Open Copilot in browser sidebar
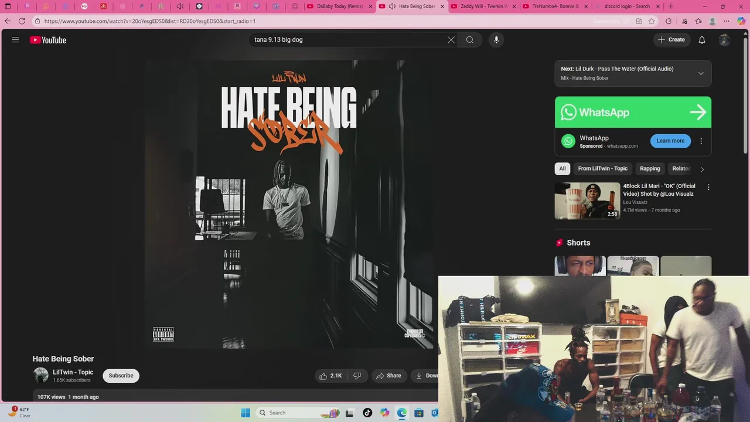 (x=741, y=21)
